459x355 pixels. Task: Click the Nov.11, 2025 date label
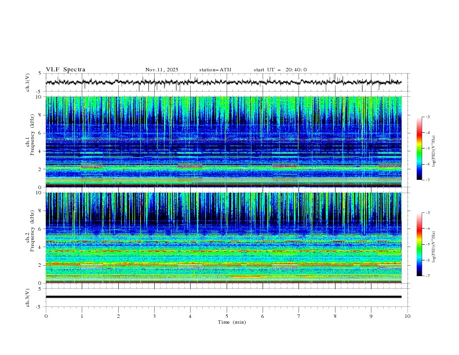coord(162,70)
